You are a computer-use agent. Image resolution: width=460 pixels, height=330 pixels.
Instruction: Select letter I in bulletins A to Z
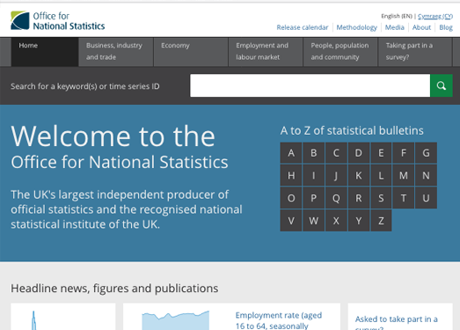tap(314, 176)
